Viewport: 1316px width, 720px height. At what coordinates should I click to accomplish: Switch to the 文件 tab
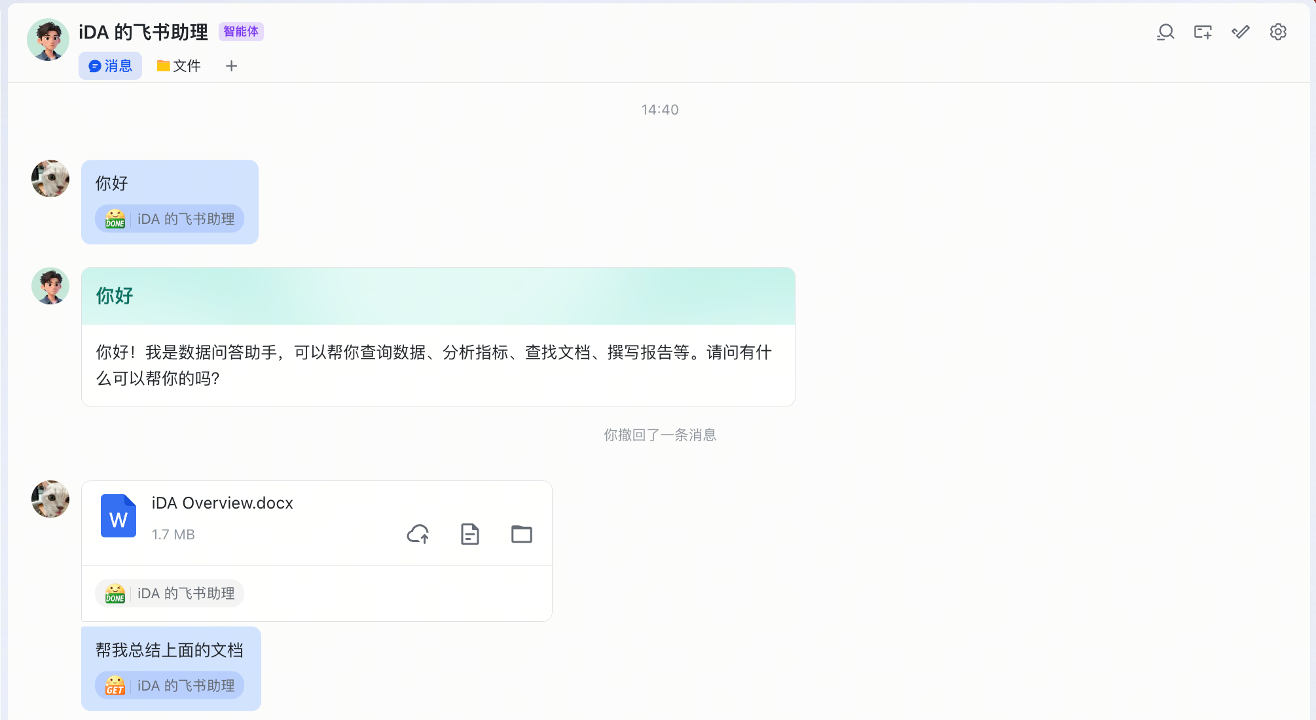(179, 66)
